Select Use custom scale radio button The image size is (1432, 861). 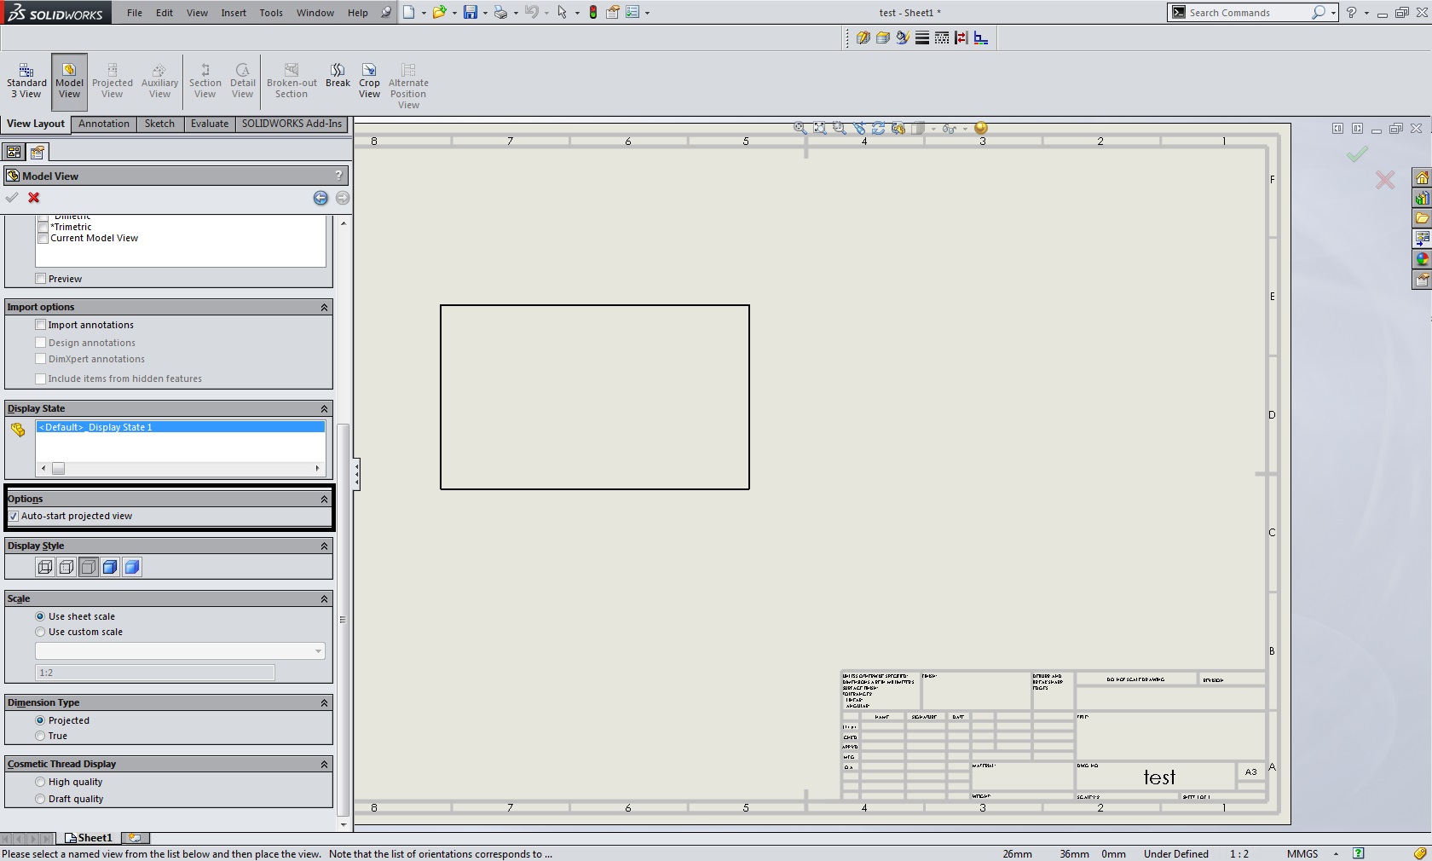pos(40,632)
